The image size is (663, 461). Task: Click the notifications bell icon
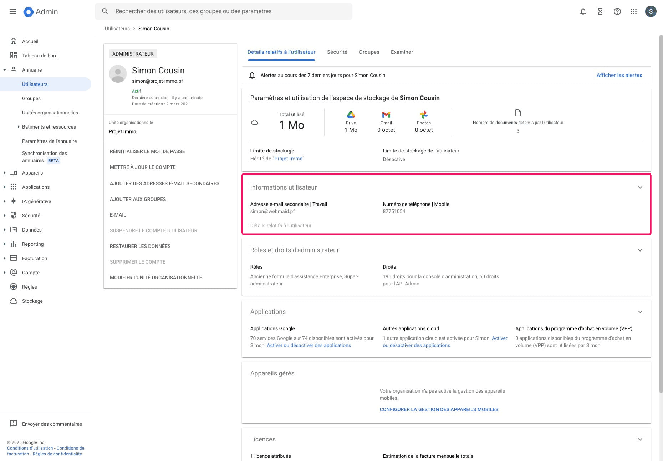click(583, 11)
